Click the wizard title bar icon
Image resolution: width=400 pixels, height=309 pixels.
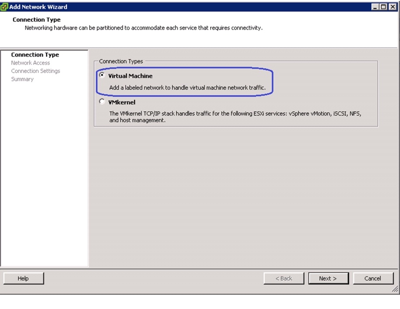[4, 7]
